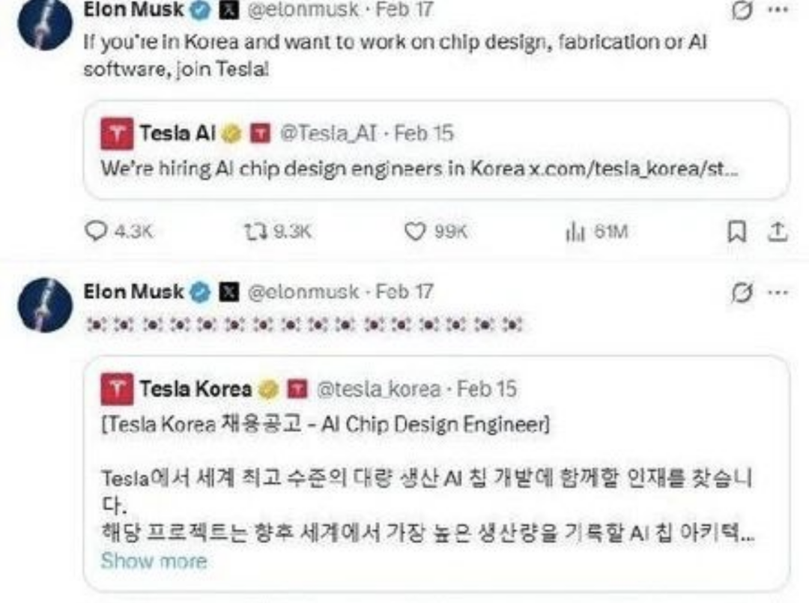Like the Korea chip design tweet
The image size is (809, 603).
tap(414, 232)
